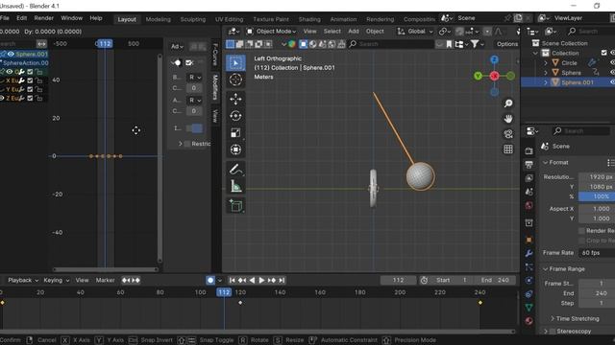Toggle lock icon on X Euler channel
The height and width of the screenshot is (345, 615).
(38, 80)
